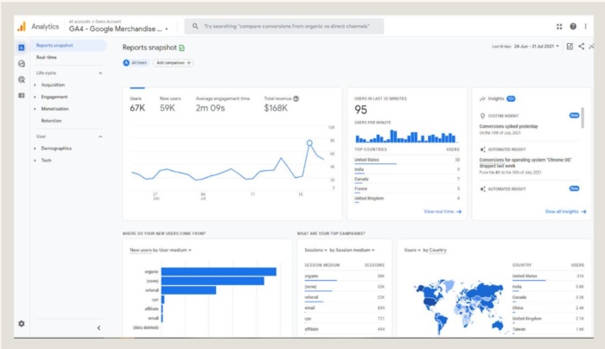Click the referral bar in bar chart
Screen dimensions: 605x349
188,290
